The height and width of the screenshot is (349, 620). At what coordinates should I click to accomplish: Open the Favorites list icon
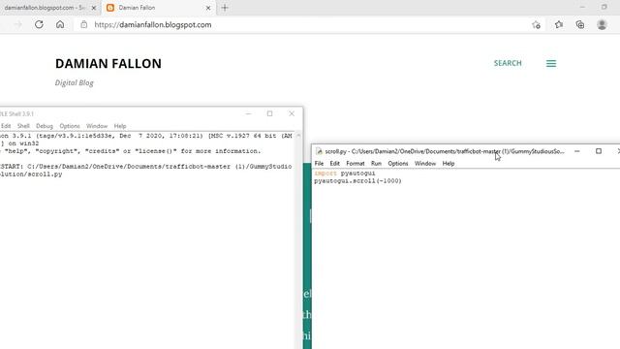559,24
